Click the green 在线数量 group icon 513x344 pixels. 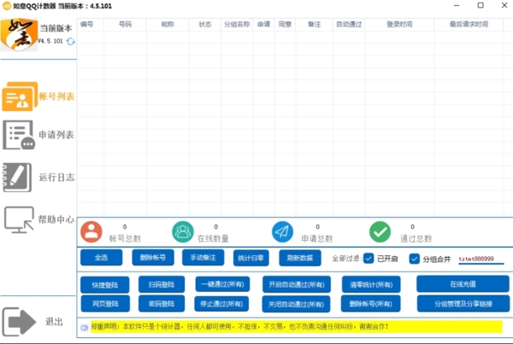pyautogui.click(x=183, y=232)
